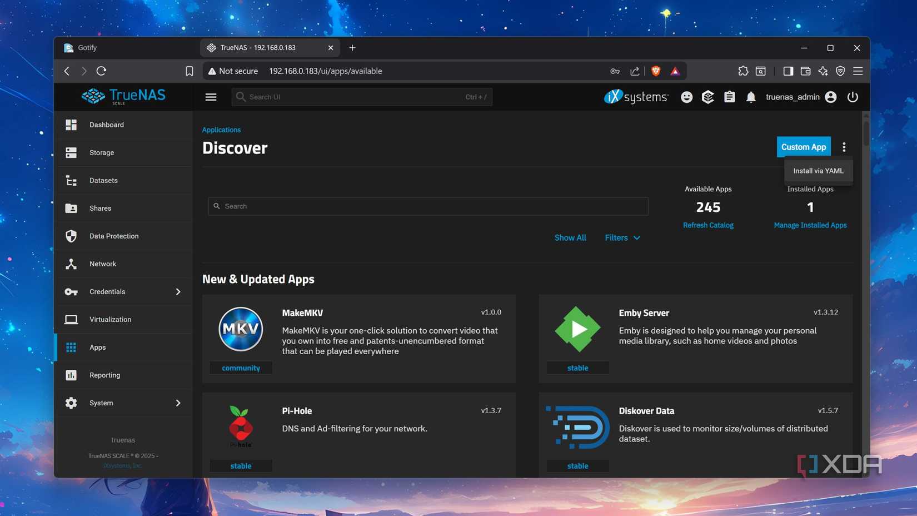
Task: Open the three-dot menu beside Custom App
Action: click(844, 147)
